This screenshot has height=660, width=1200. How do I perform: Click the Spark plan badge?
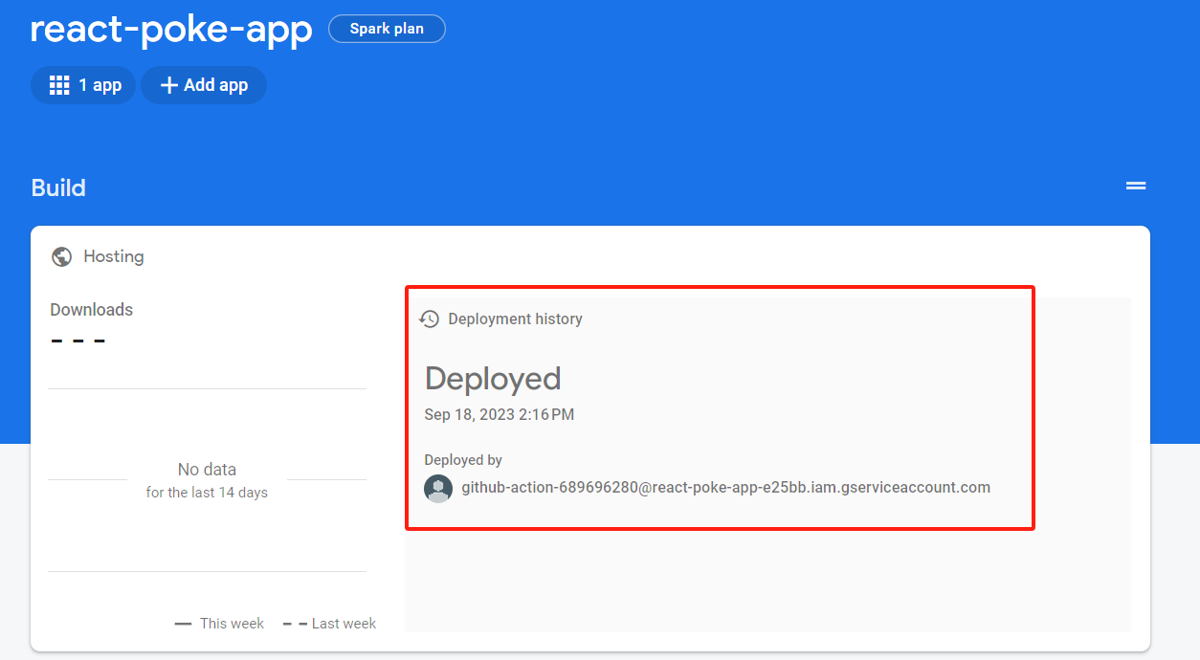pos(387,29)
